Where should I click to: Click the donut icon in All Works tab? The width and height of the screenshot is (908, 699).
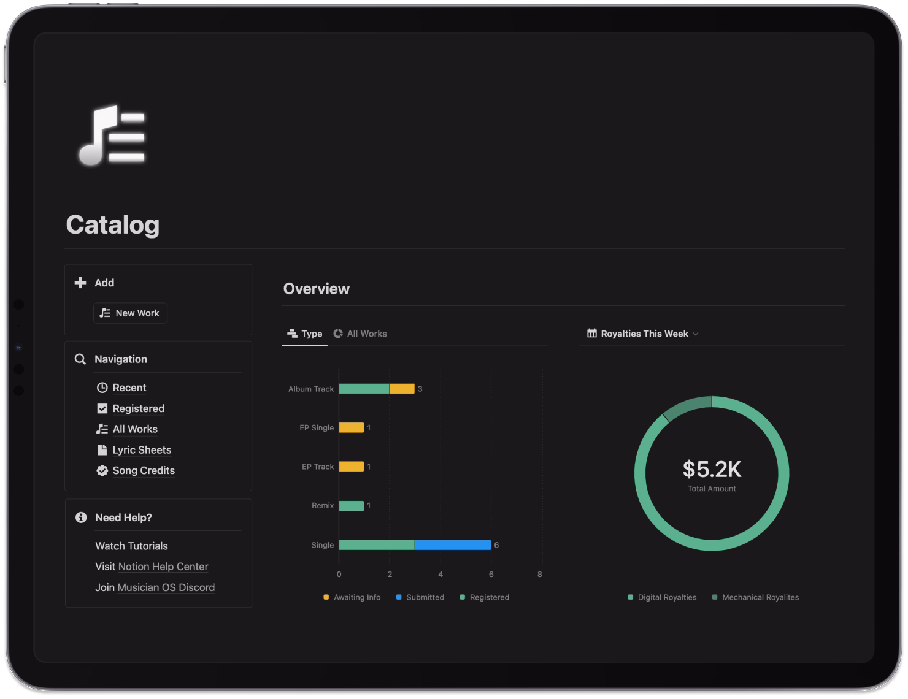click(x=338, y=334)
